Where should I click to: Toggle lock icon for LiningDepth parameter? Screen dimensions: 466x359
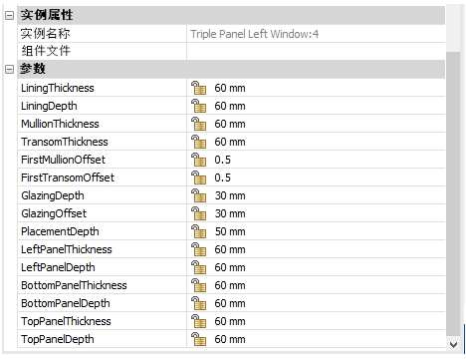point(198,106)
